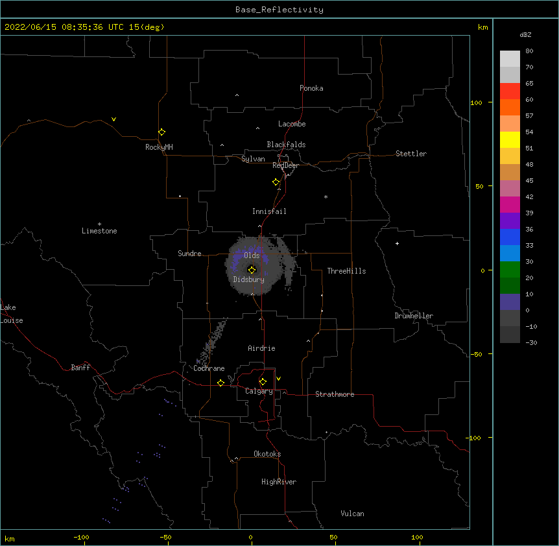Image resolution: width=559 pixels, height=546 pixels.
Task: Click the dBZ legend heading
Action: click(x=525, y=34)
